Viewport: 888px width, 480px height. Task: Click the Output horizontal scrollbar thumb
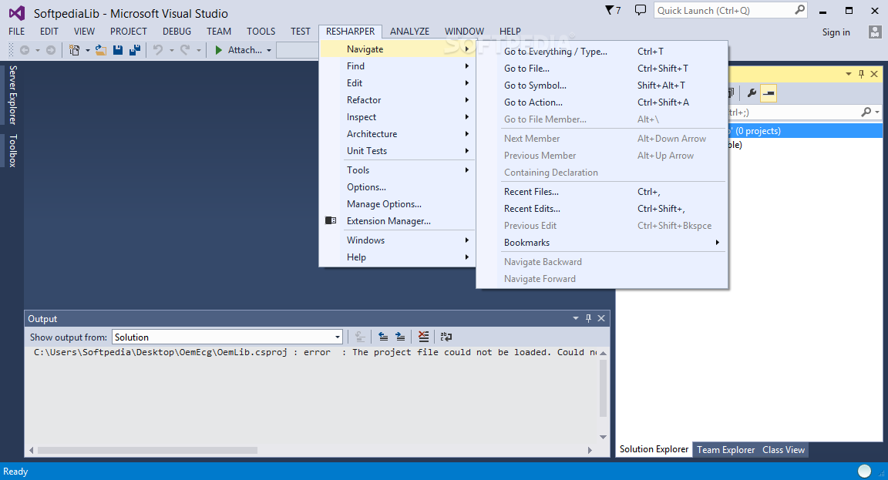coord(147,451)
